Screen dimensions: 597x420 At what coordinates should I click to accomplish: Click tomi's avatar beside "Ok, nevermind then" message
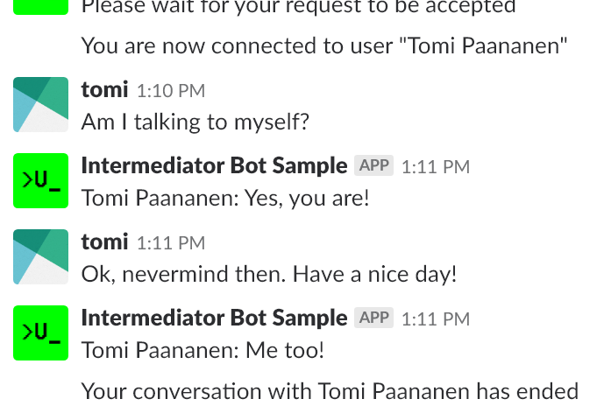coord(40,256)
